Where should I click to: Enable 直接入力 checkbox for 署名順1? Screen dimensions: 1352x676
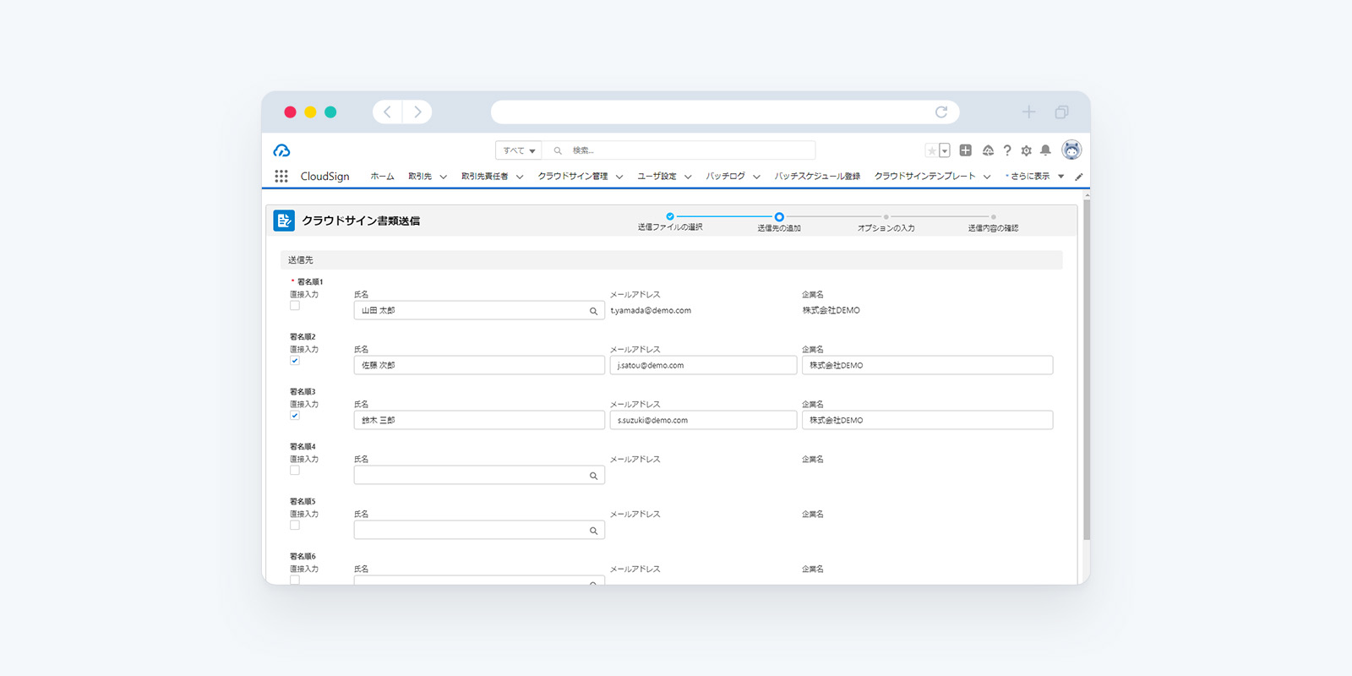point(295,306)
